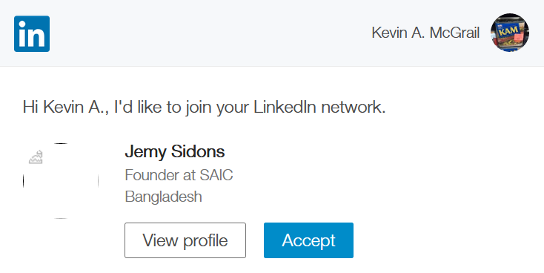The width and height of the screenshot is (544, 273).
Task: Select Jemy Sidons' blank profile photo placeholder
Action: [x=61, y=180]
